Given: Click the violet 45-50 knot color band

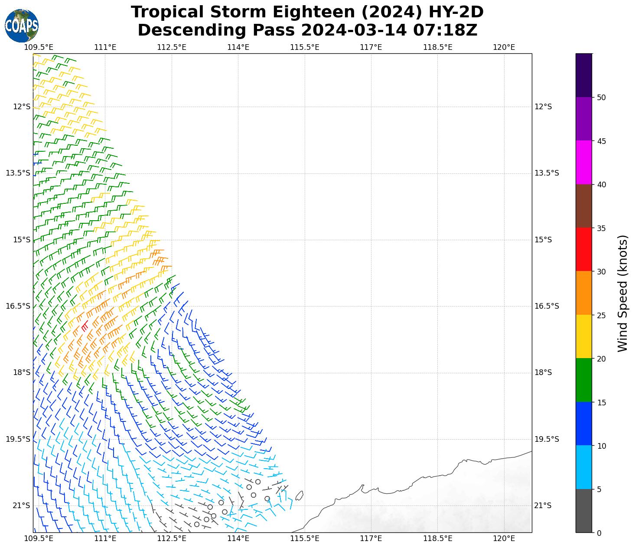Looking at the screenshot, I should pyautogui.click(x=583, y=119).
